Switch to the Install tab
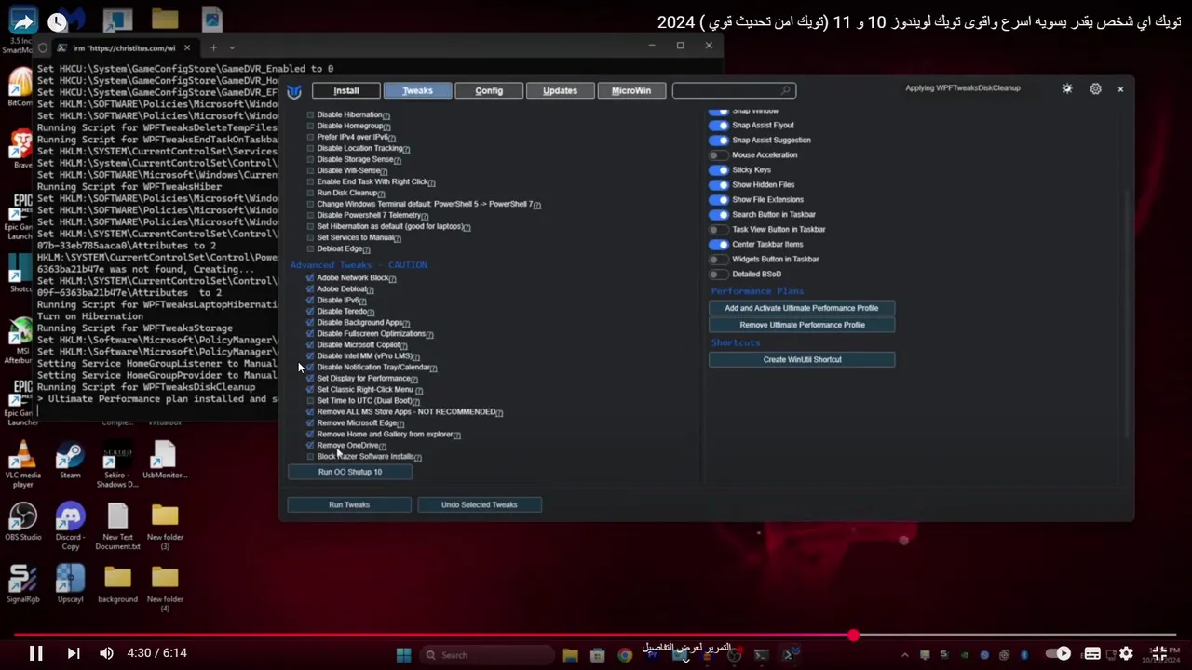The image size is (1192, 670). [x=346, y=90]
